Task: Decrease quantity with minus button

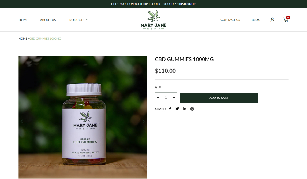Action: click(x=158, y=98)
